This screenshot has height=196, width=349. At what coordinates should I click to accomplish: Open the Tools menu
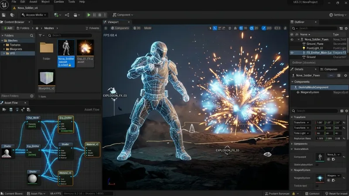click(72, 2)
